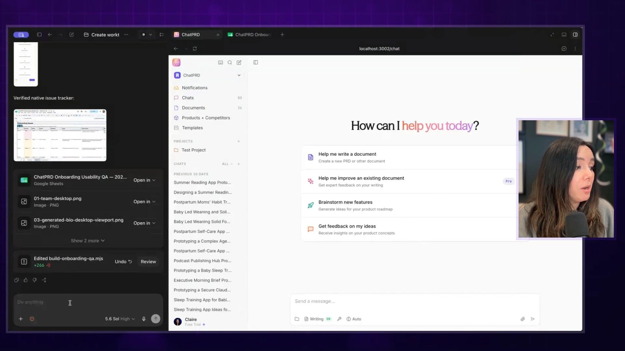Click the browser more options icon

tap(575, 49)
